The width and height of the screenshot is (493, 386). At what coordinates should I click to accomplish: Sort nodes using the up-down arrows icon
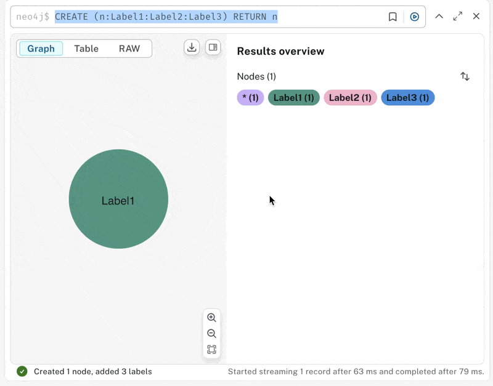click(465, 76)
